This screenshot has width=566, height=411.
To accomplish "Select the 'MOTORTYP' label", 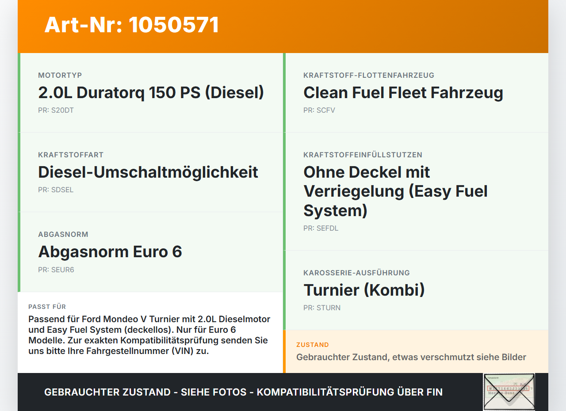I will pyautogui.click(x=60, y=75).
